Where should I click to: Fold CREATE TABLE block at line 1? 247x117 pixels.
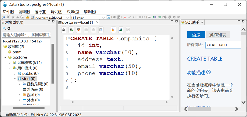69,38
